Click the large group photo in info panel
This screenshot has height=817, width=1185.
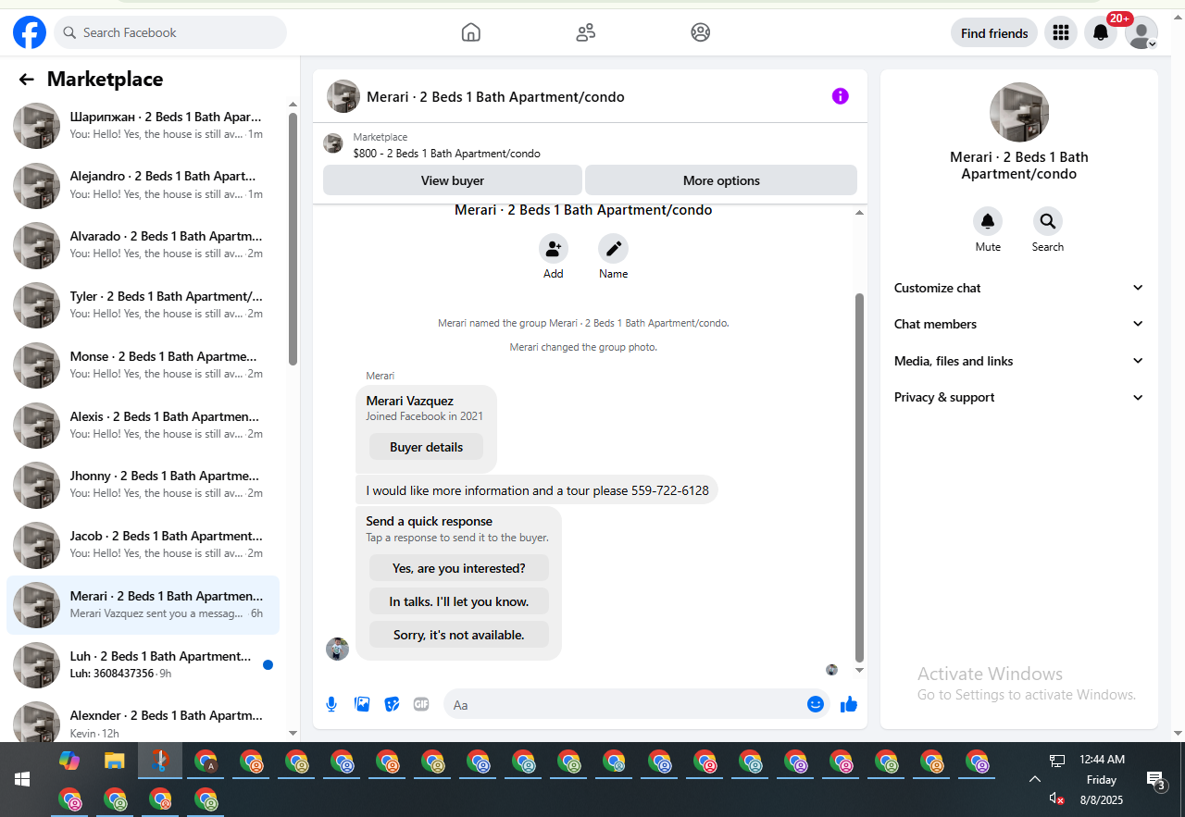click(1019, 112)
